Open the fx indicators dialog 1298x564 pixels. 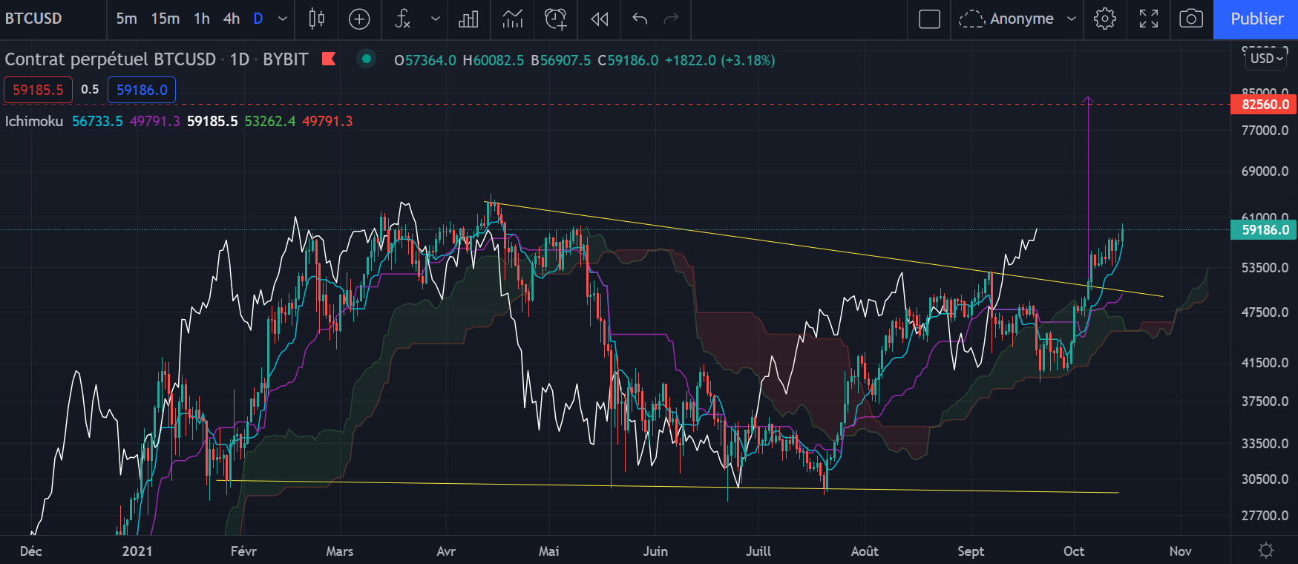[x=402, y=19]
